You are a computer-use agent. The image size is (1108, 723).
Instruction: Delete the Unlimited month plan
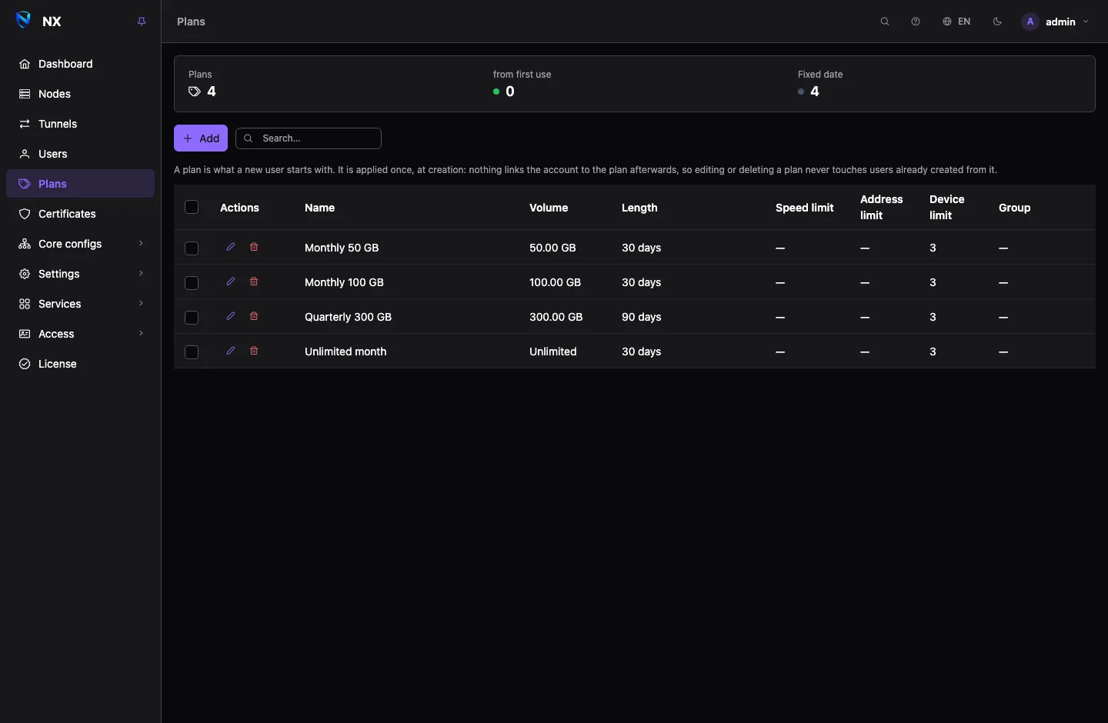pyautogui.click(x=254, y=351)
